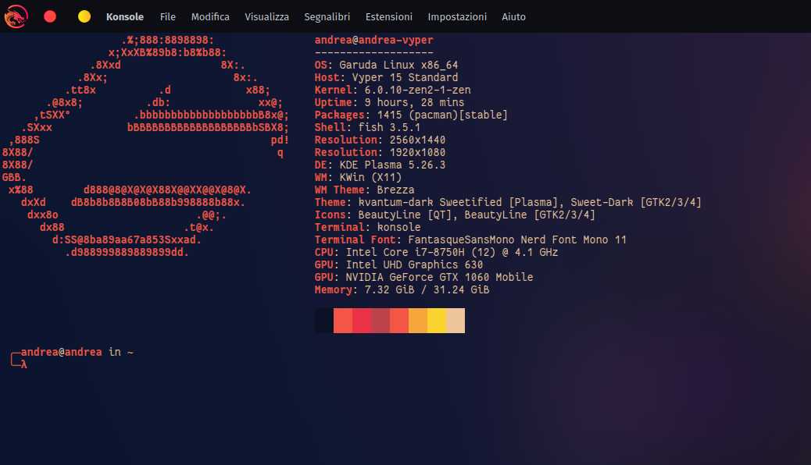Open the Modifica menu
This screenshot has height=465, width=811.
click(210, 17)
